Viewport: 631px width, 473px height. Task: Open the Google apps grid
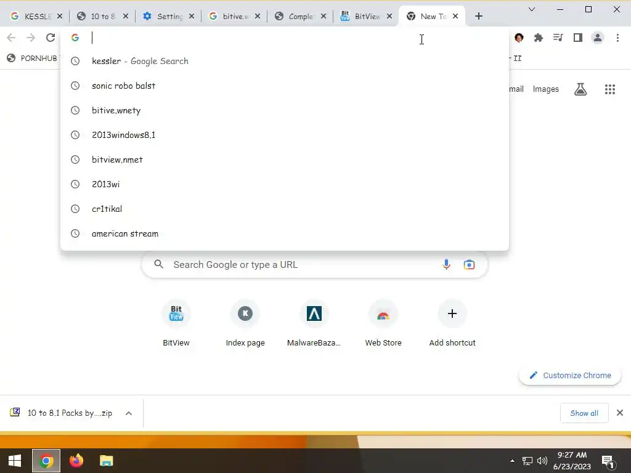click(x=610, y=89)
